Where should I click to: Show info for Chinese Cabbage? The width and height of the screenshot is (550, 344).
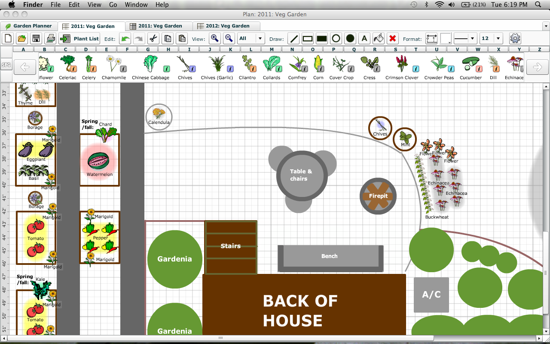point(167,69)
